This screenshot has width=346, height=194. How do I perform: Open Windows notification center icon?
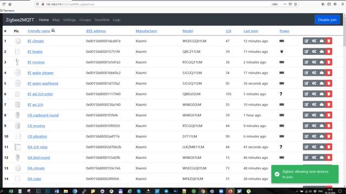pos(340,191)
